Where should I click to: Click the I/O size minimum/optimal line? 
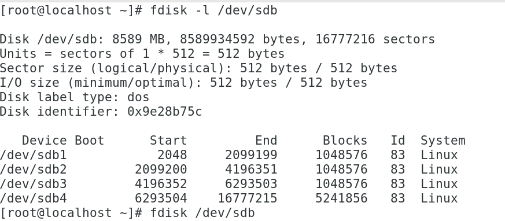pyautogui.click(x=183, y=83)
